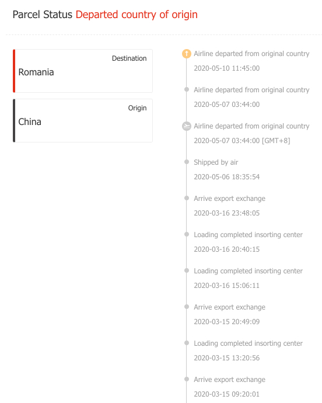Open the China origin card

click(x=83, y=120)
